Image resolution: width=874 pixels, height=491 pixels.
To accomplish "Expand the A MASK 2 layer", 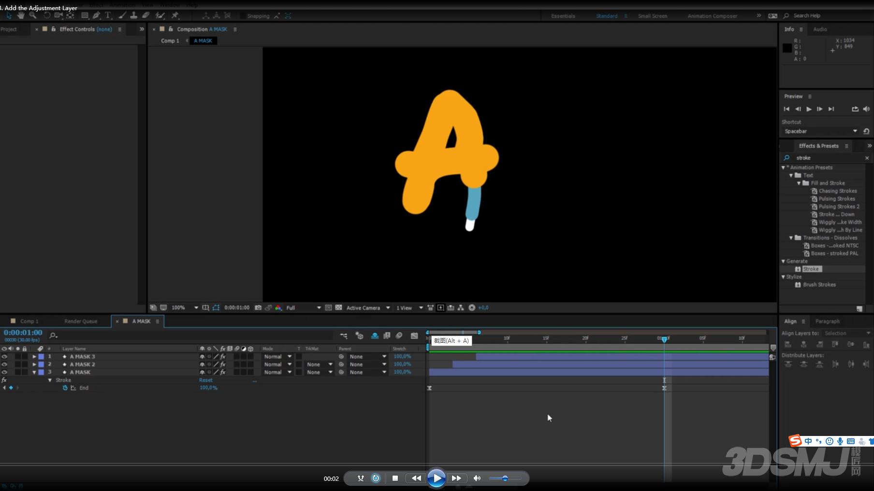I will coord(34,365).
